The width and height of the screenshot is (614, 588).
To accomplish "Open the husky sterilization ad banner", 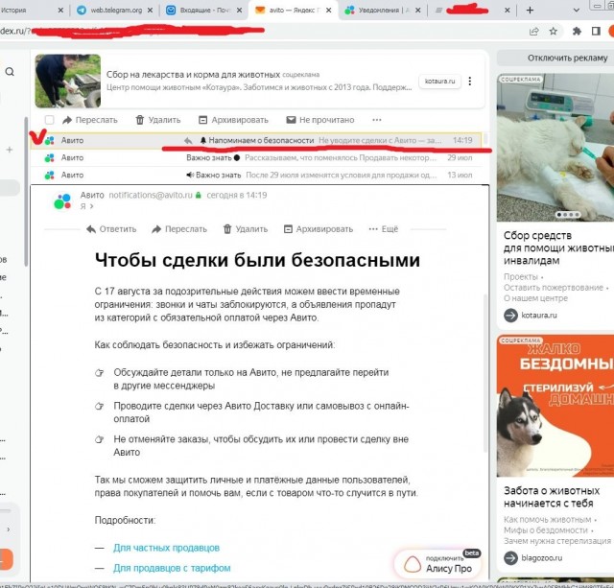I will 555,406.
